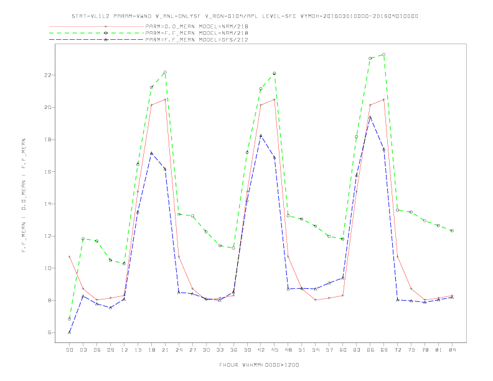Select legend entry PARM=F.F_MEAN MODEL=GFS/212
This screenshot has height=381, width=493.
point(197,40)
